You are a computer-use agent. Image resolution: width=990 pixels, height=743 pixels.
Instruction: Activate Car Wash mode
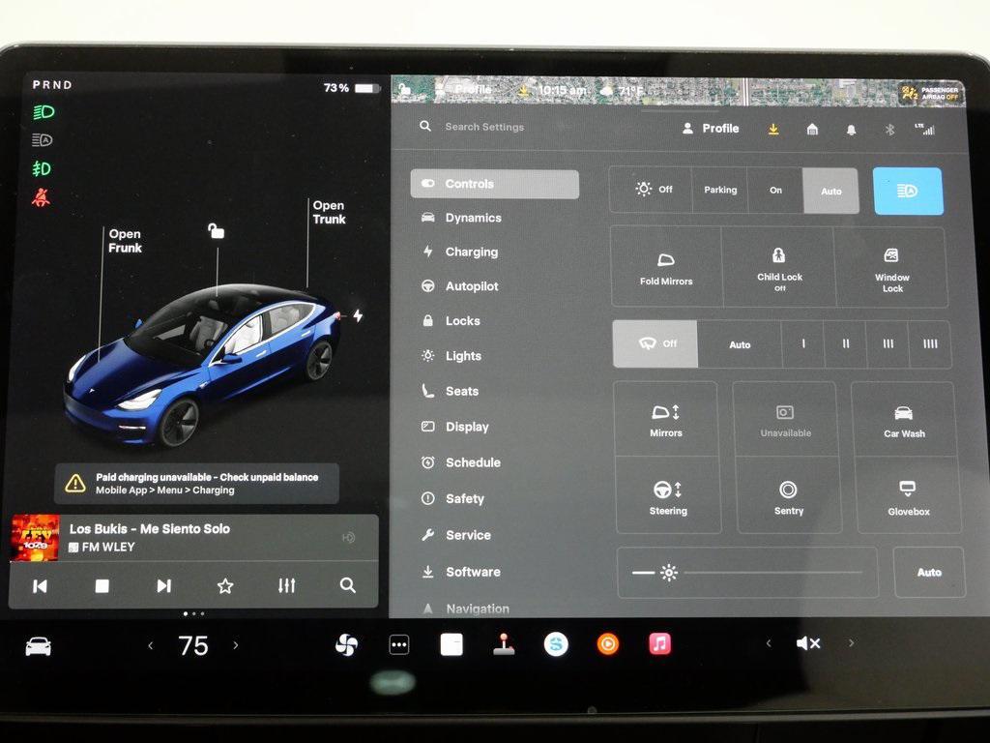coord(904,421)
